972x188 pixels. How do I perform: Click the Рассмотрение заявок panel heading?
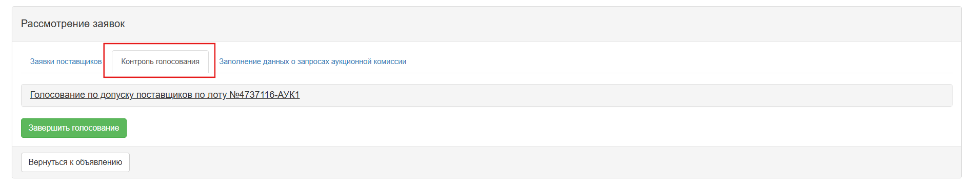click(73, 24)
